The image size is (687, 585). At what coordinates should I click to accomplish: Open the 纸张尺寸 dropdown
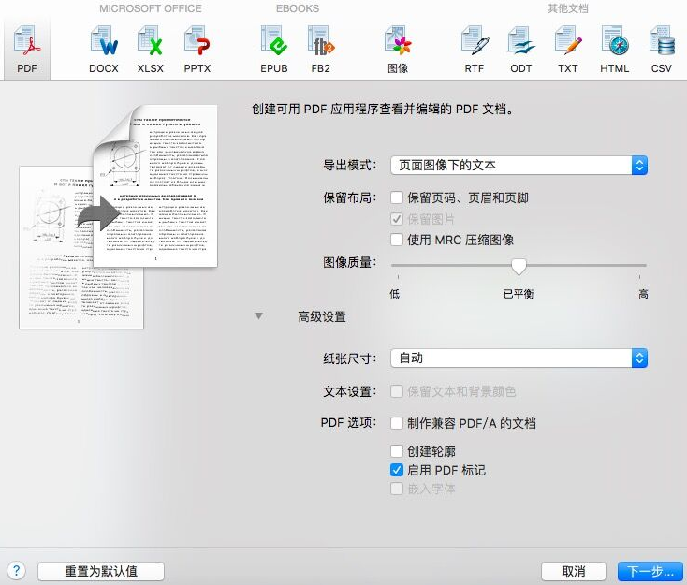pyautogui.click(x=519, y=358)
